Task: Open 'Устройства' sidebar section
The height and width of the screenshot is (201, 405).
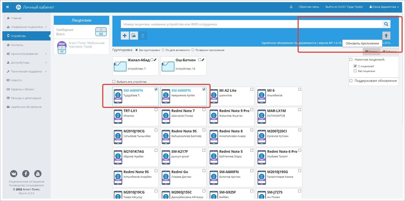Action: click(x=26, y=36)
